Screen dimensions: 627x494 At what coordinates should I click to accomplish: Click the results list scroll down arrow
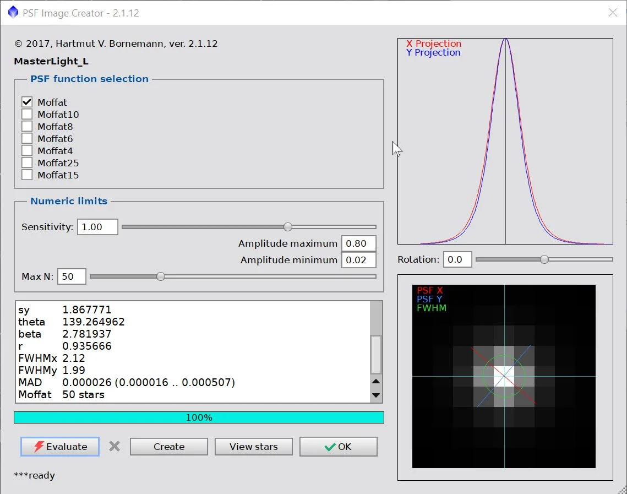376,395
